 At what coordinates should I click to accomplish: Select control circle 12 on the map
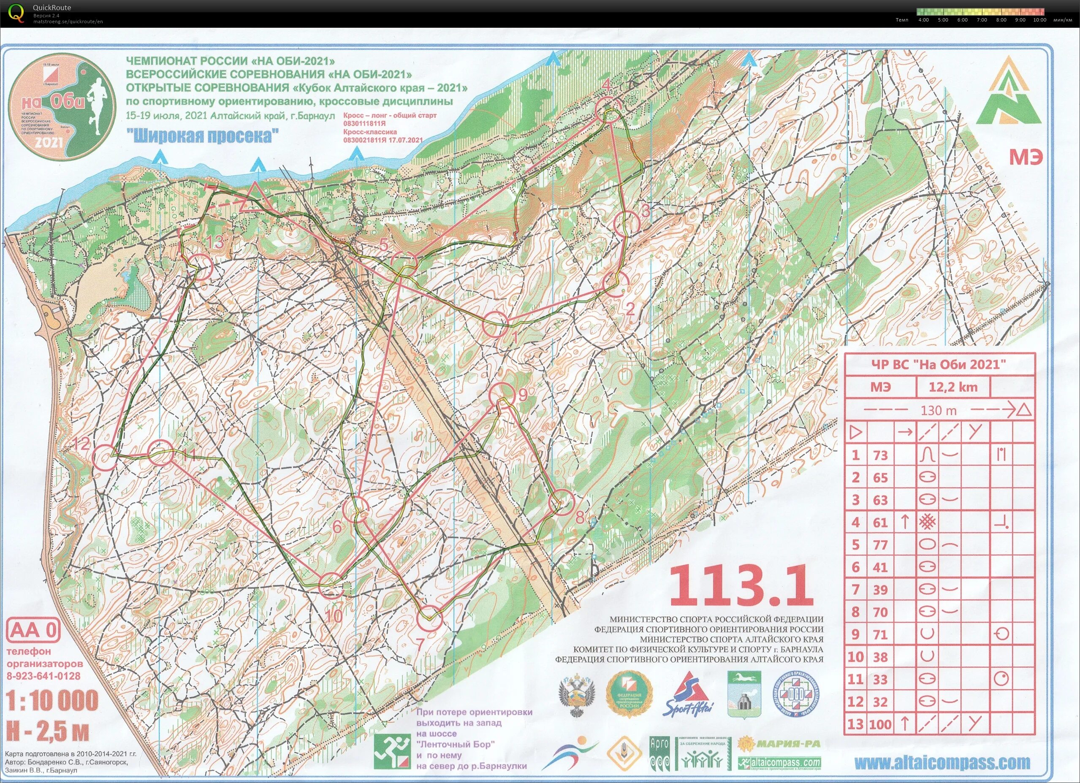coord(105,458)
